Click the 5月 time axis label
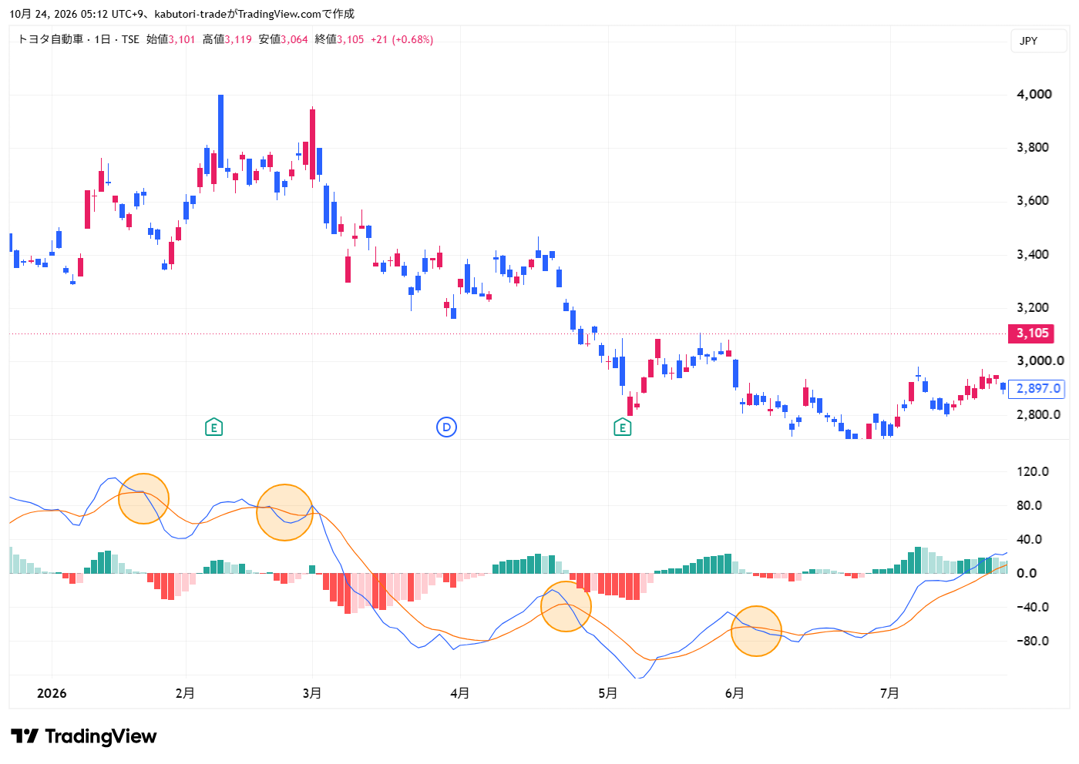1079x764 pixels. tap(608, 693)
